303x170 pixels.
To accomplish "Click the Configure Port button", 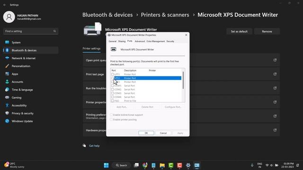I will point(173,107).
